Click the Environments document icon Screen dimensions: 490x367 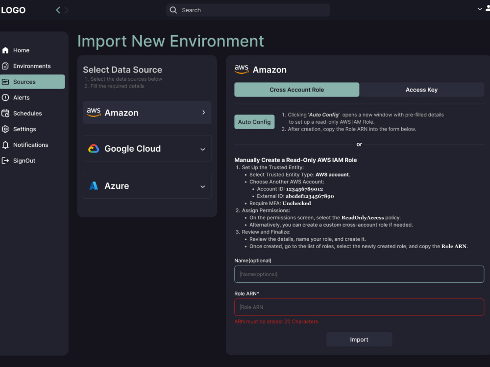tap(5, 66)
